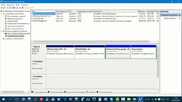
Task: Collapse the Управление дисками actions section
Action: pos(179,15)
